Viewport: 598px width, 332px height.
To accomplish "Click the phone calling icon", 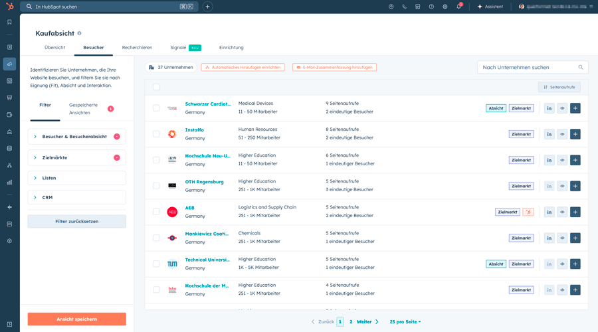I will click(404, 7).
